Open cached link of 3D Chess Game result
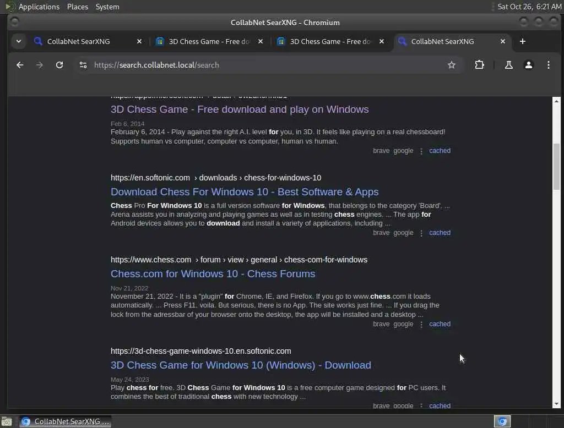Image resolution: width=564 pixels, height=428 pixels. 440,151
